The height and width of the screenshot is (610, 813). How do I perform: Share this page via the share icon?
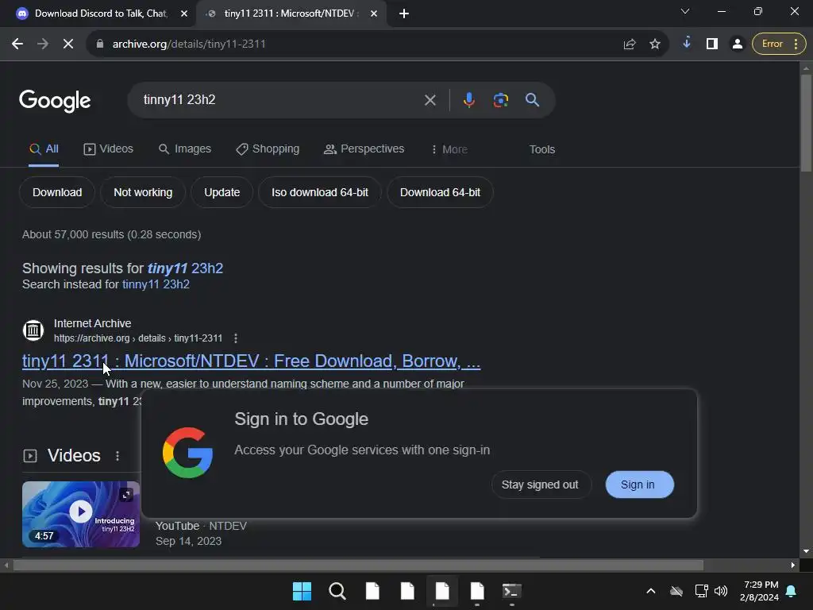point(630,44)
